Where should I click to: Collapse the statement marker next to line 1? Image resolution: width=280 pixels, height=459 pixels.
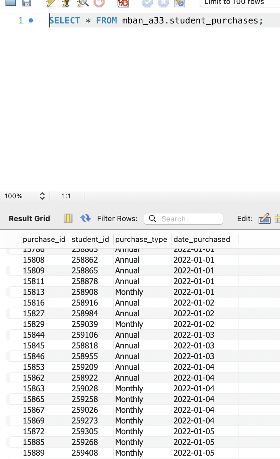click(x=30, y=20)
